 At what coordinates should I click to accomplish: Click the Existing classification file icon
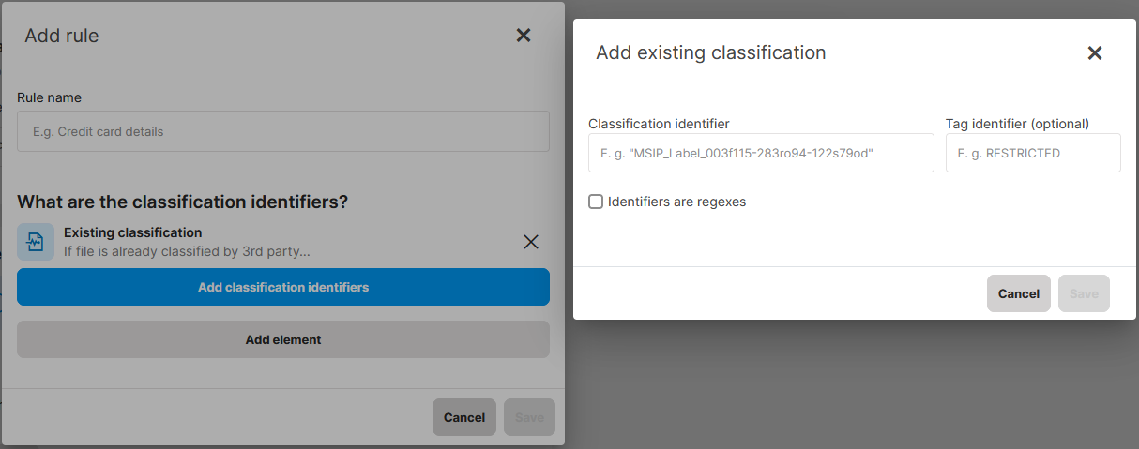point(36,242)
